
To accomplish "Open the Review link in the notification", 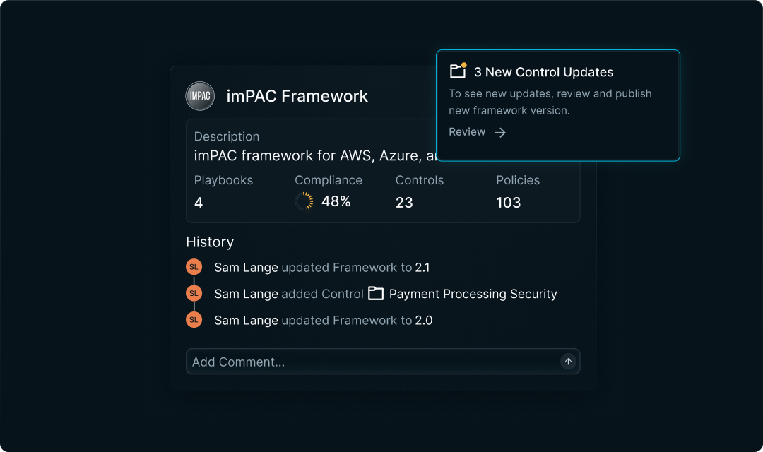I will tap(467, 132).
